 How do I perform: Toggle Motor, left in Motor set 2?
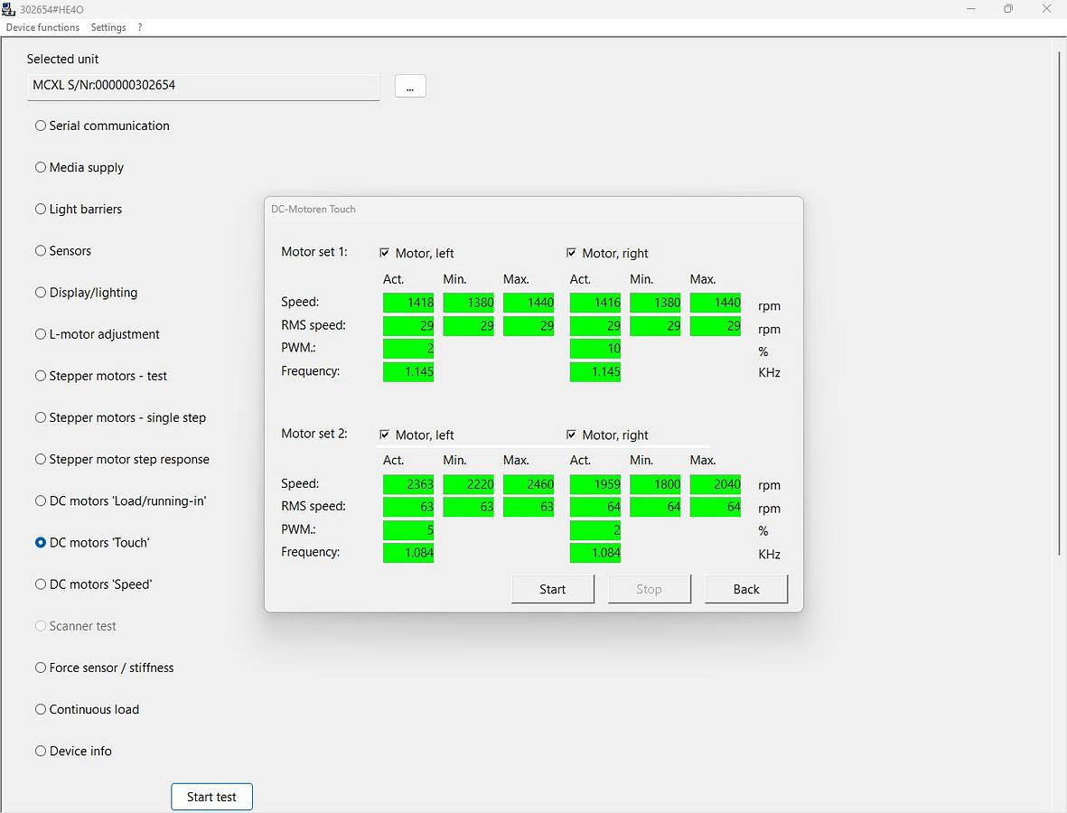385,435
